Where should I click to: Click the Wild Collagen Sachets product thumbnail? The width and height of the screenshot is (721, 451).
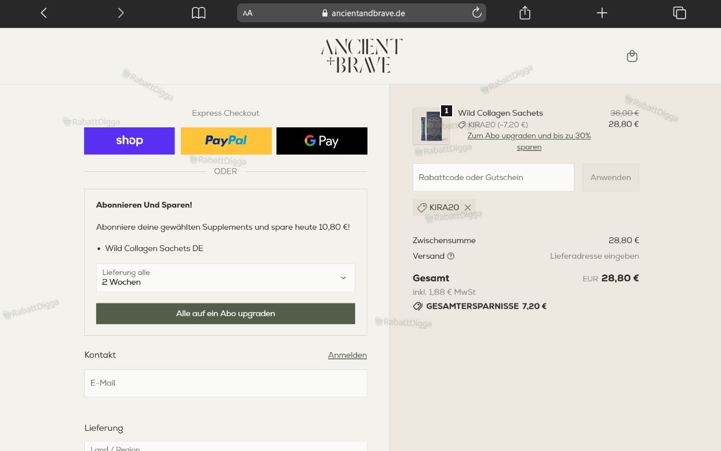pyautogui.click(x=431, y=126)
